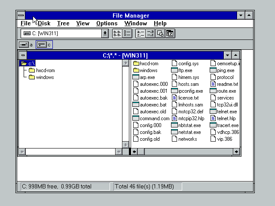Select autoexec.bak file

click(150, 98)
